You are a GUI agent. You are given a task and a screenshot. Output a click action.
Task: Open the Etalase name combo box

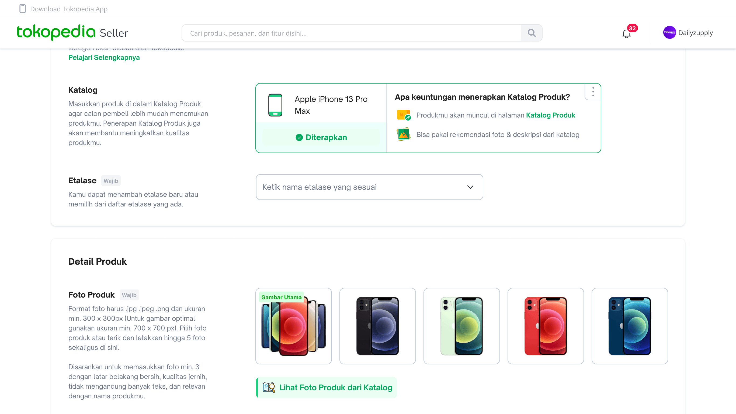(369, 187)
